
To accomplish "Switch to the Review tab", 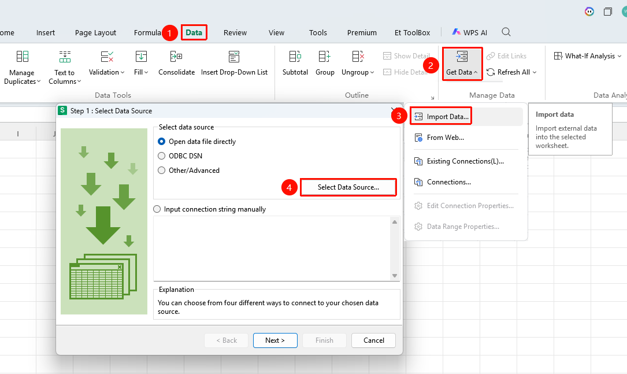I will coord(235,33).
